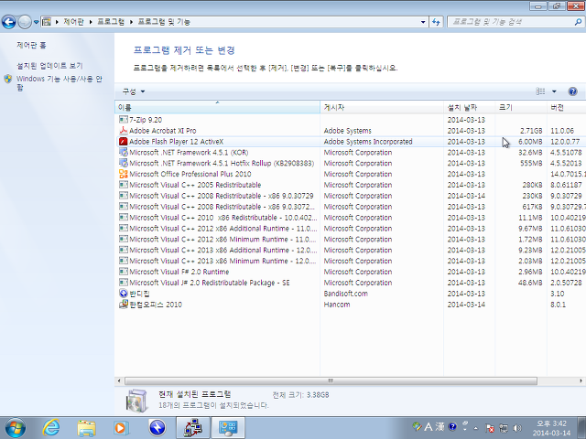Image resolution: width=586 pixels, height=439 pixels.
Task: Click the Microsoft Office Professional Plus 2010 icon
Action: click(x=124, y=174)
